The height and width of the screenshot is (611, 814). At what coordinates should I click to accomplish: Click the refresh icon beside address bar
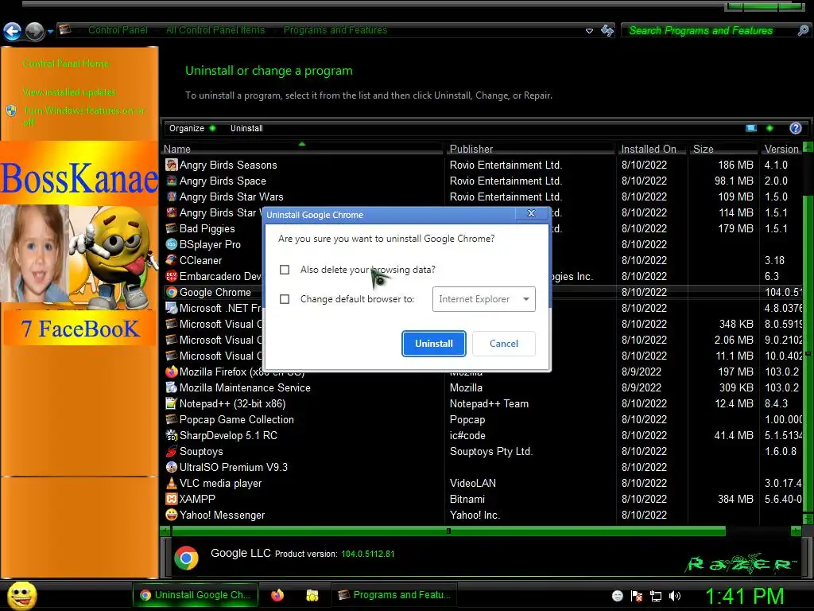pos(607,31)
